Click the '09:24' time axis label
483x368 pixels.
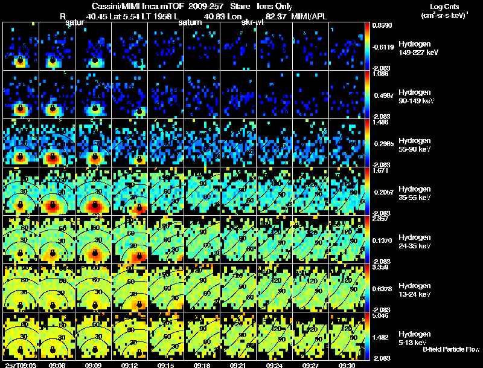[x=275, y=365]
